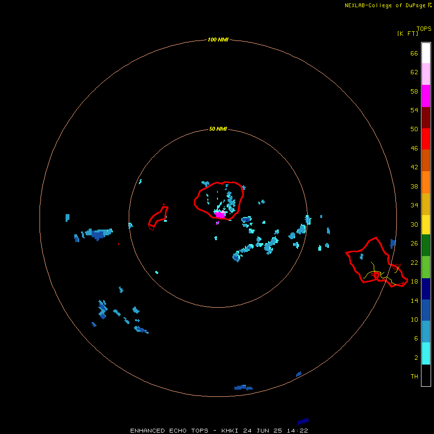Click the legend value 54
The image size is (434, 434).
(x=414, y=110)
